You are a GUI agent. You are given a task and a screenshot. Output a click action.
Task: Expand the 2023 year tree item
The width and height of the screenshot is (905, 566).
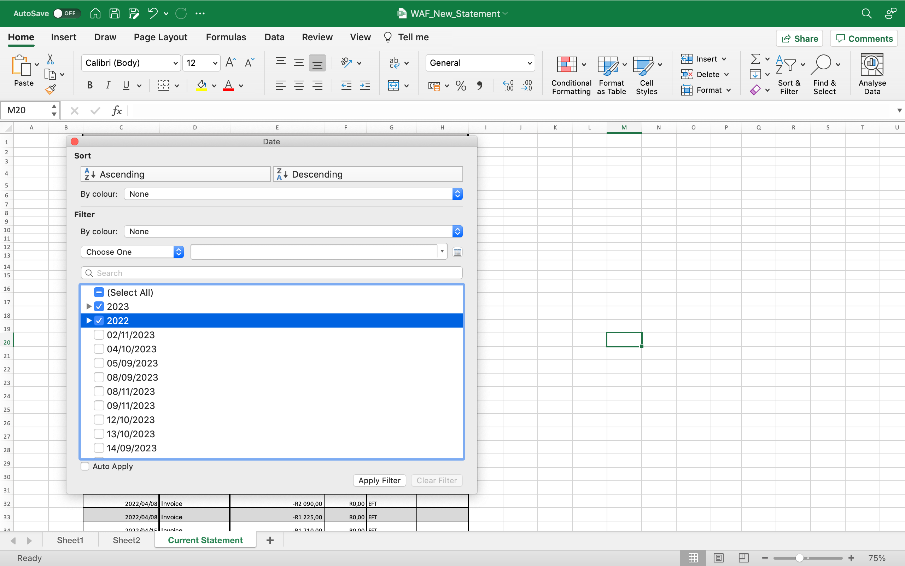(x=89, y=307)
